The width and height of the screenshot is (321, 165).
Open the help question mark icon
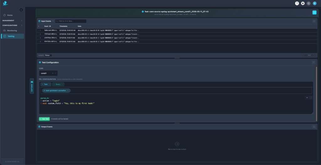[297, 3]
